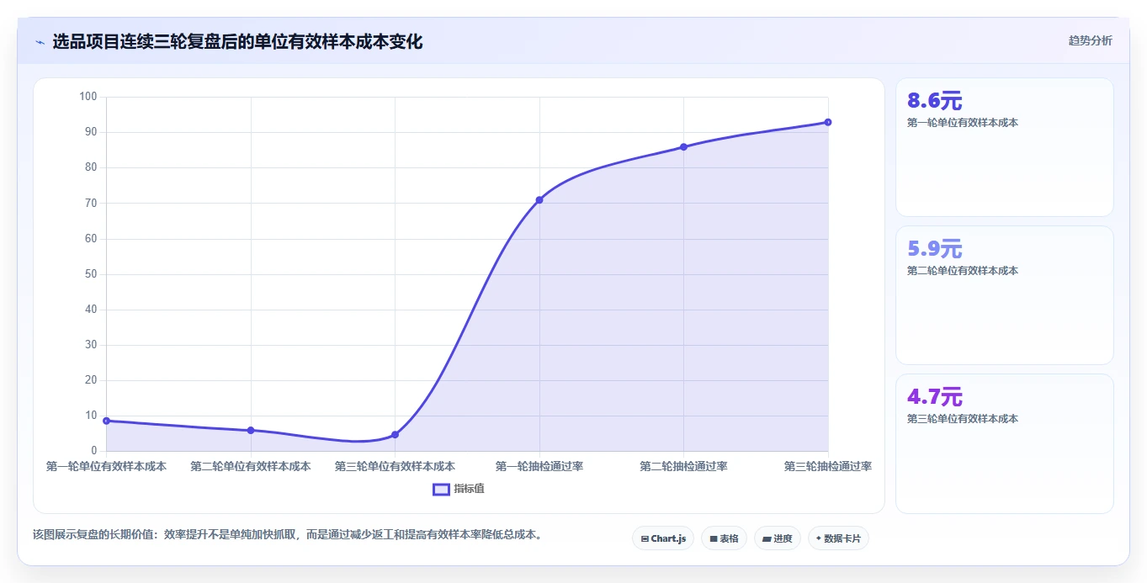Click the Chart.js tag pill
The width and height of the screenshot is (1147, 583).
click(x=663, y=538)
